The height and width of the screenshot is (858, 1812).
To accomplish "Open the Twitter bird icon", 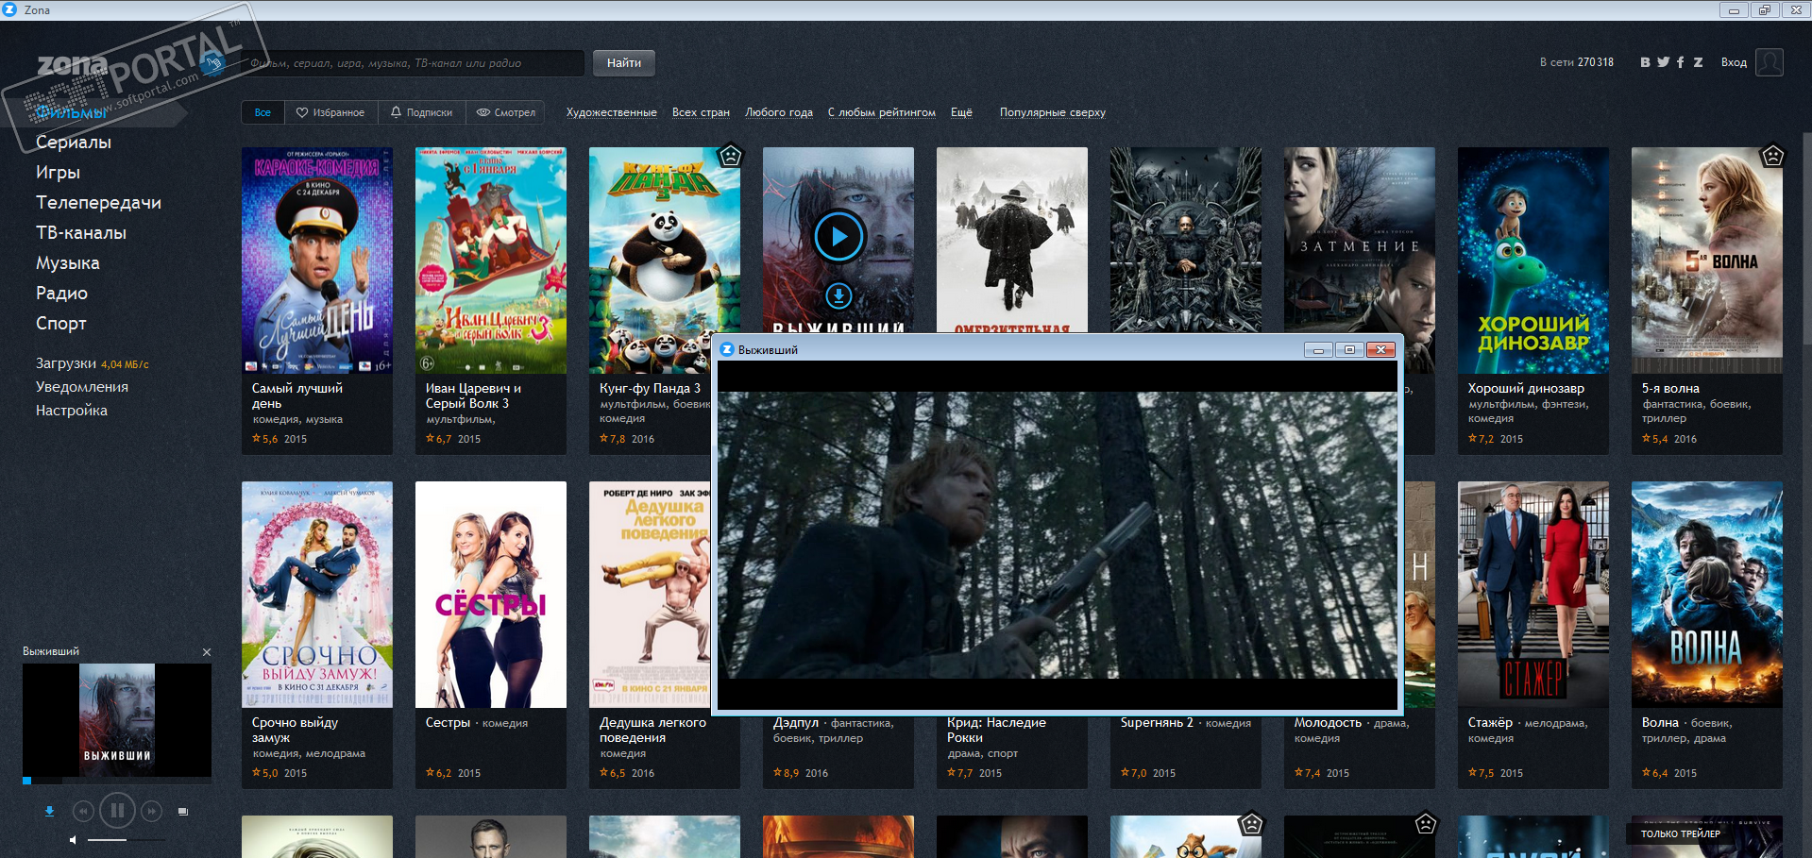I will tap(1663, 62).
